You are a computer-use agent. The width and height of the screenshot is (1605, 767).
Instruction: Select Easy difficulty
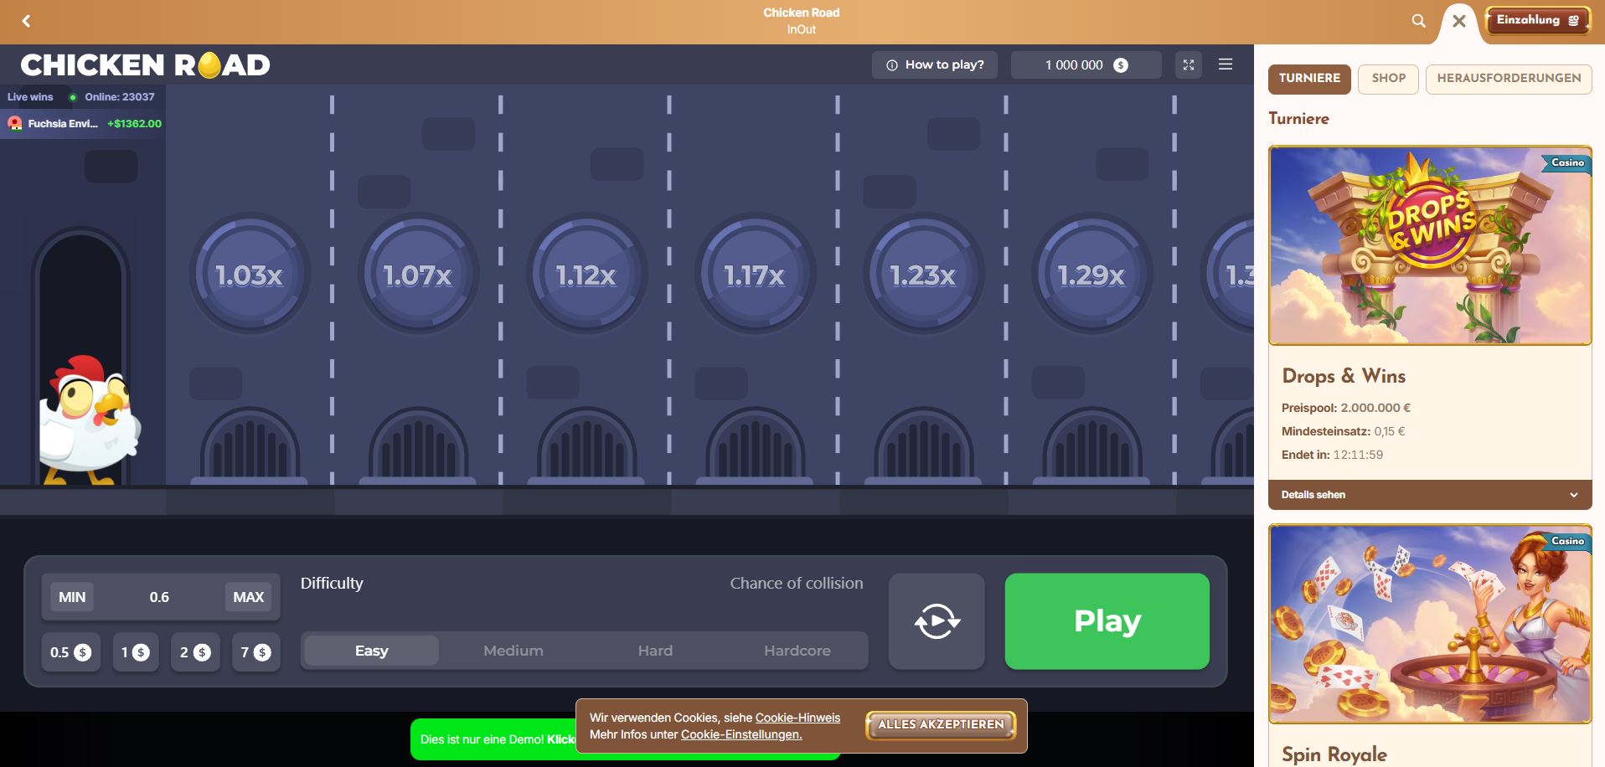coord(371,651)
